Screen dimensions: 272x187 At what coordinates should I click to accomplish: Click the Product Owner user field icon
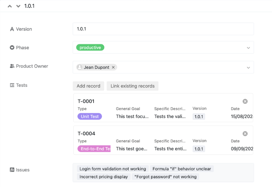(x=12, y=66)
